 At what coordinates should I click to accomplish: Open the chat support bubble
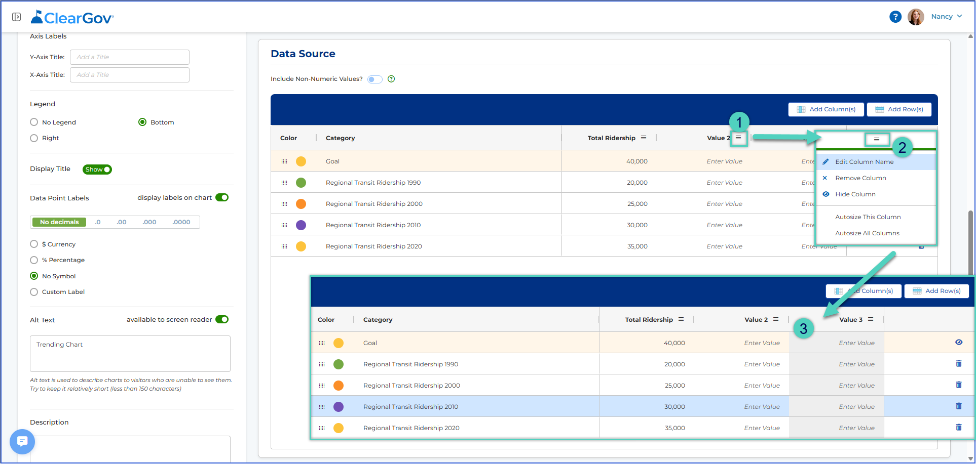[22, 442]
